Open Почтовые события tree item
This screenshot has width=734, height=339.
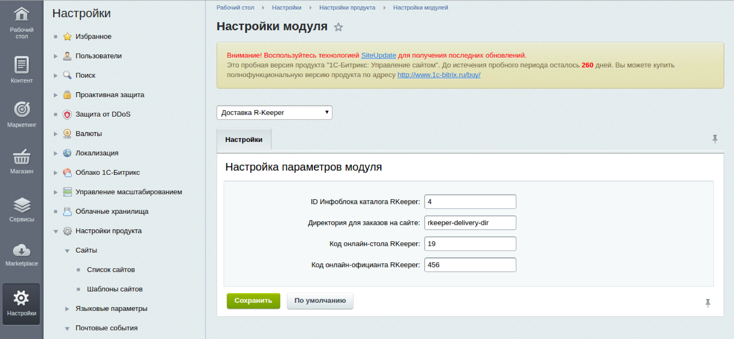click(107, 328)
